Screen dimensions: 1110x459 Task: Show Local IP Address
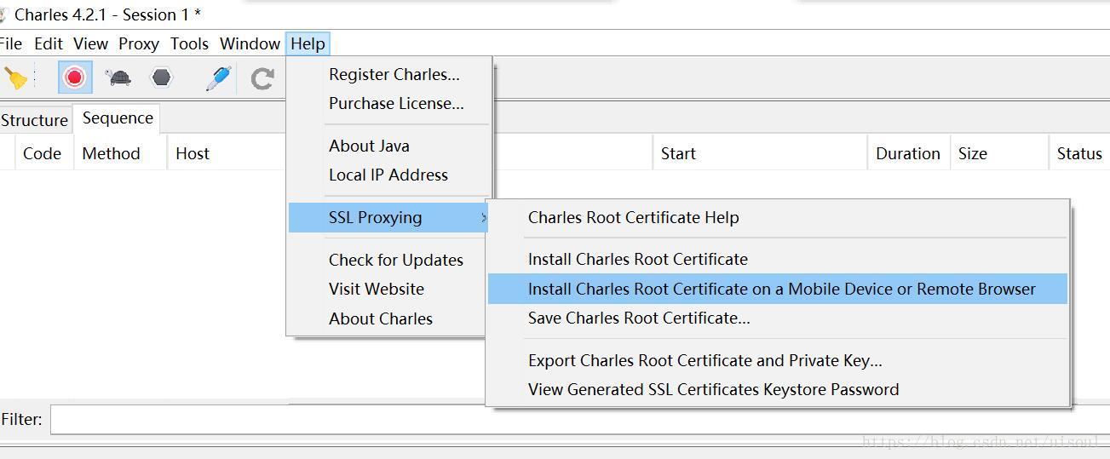click(389, 175)
